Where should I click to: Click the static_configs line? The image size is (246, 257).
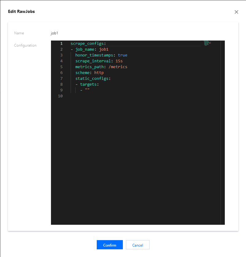tap(93, 79)
